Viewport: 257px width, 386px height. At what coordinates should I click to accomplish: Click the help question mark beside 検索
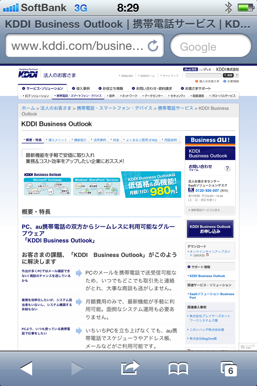(237, 75)
